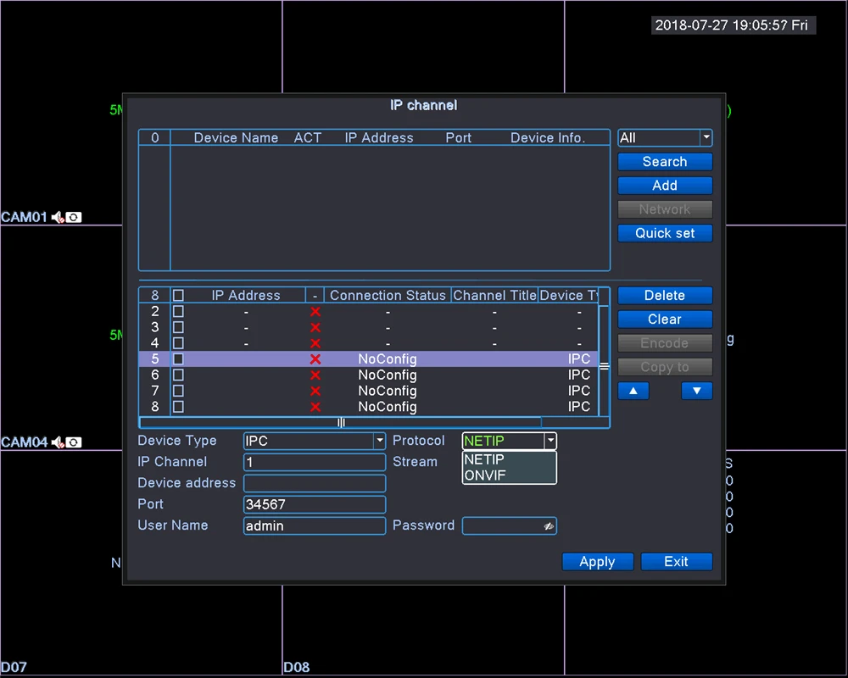Click the Search button
Screen dimensions: 848x678
665,162
